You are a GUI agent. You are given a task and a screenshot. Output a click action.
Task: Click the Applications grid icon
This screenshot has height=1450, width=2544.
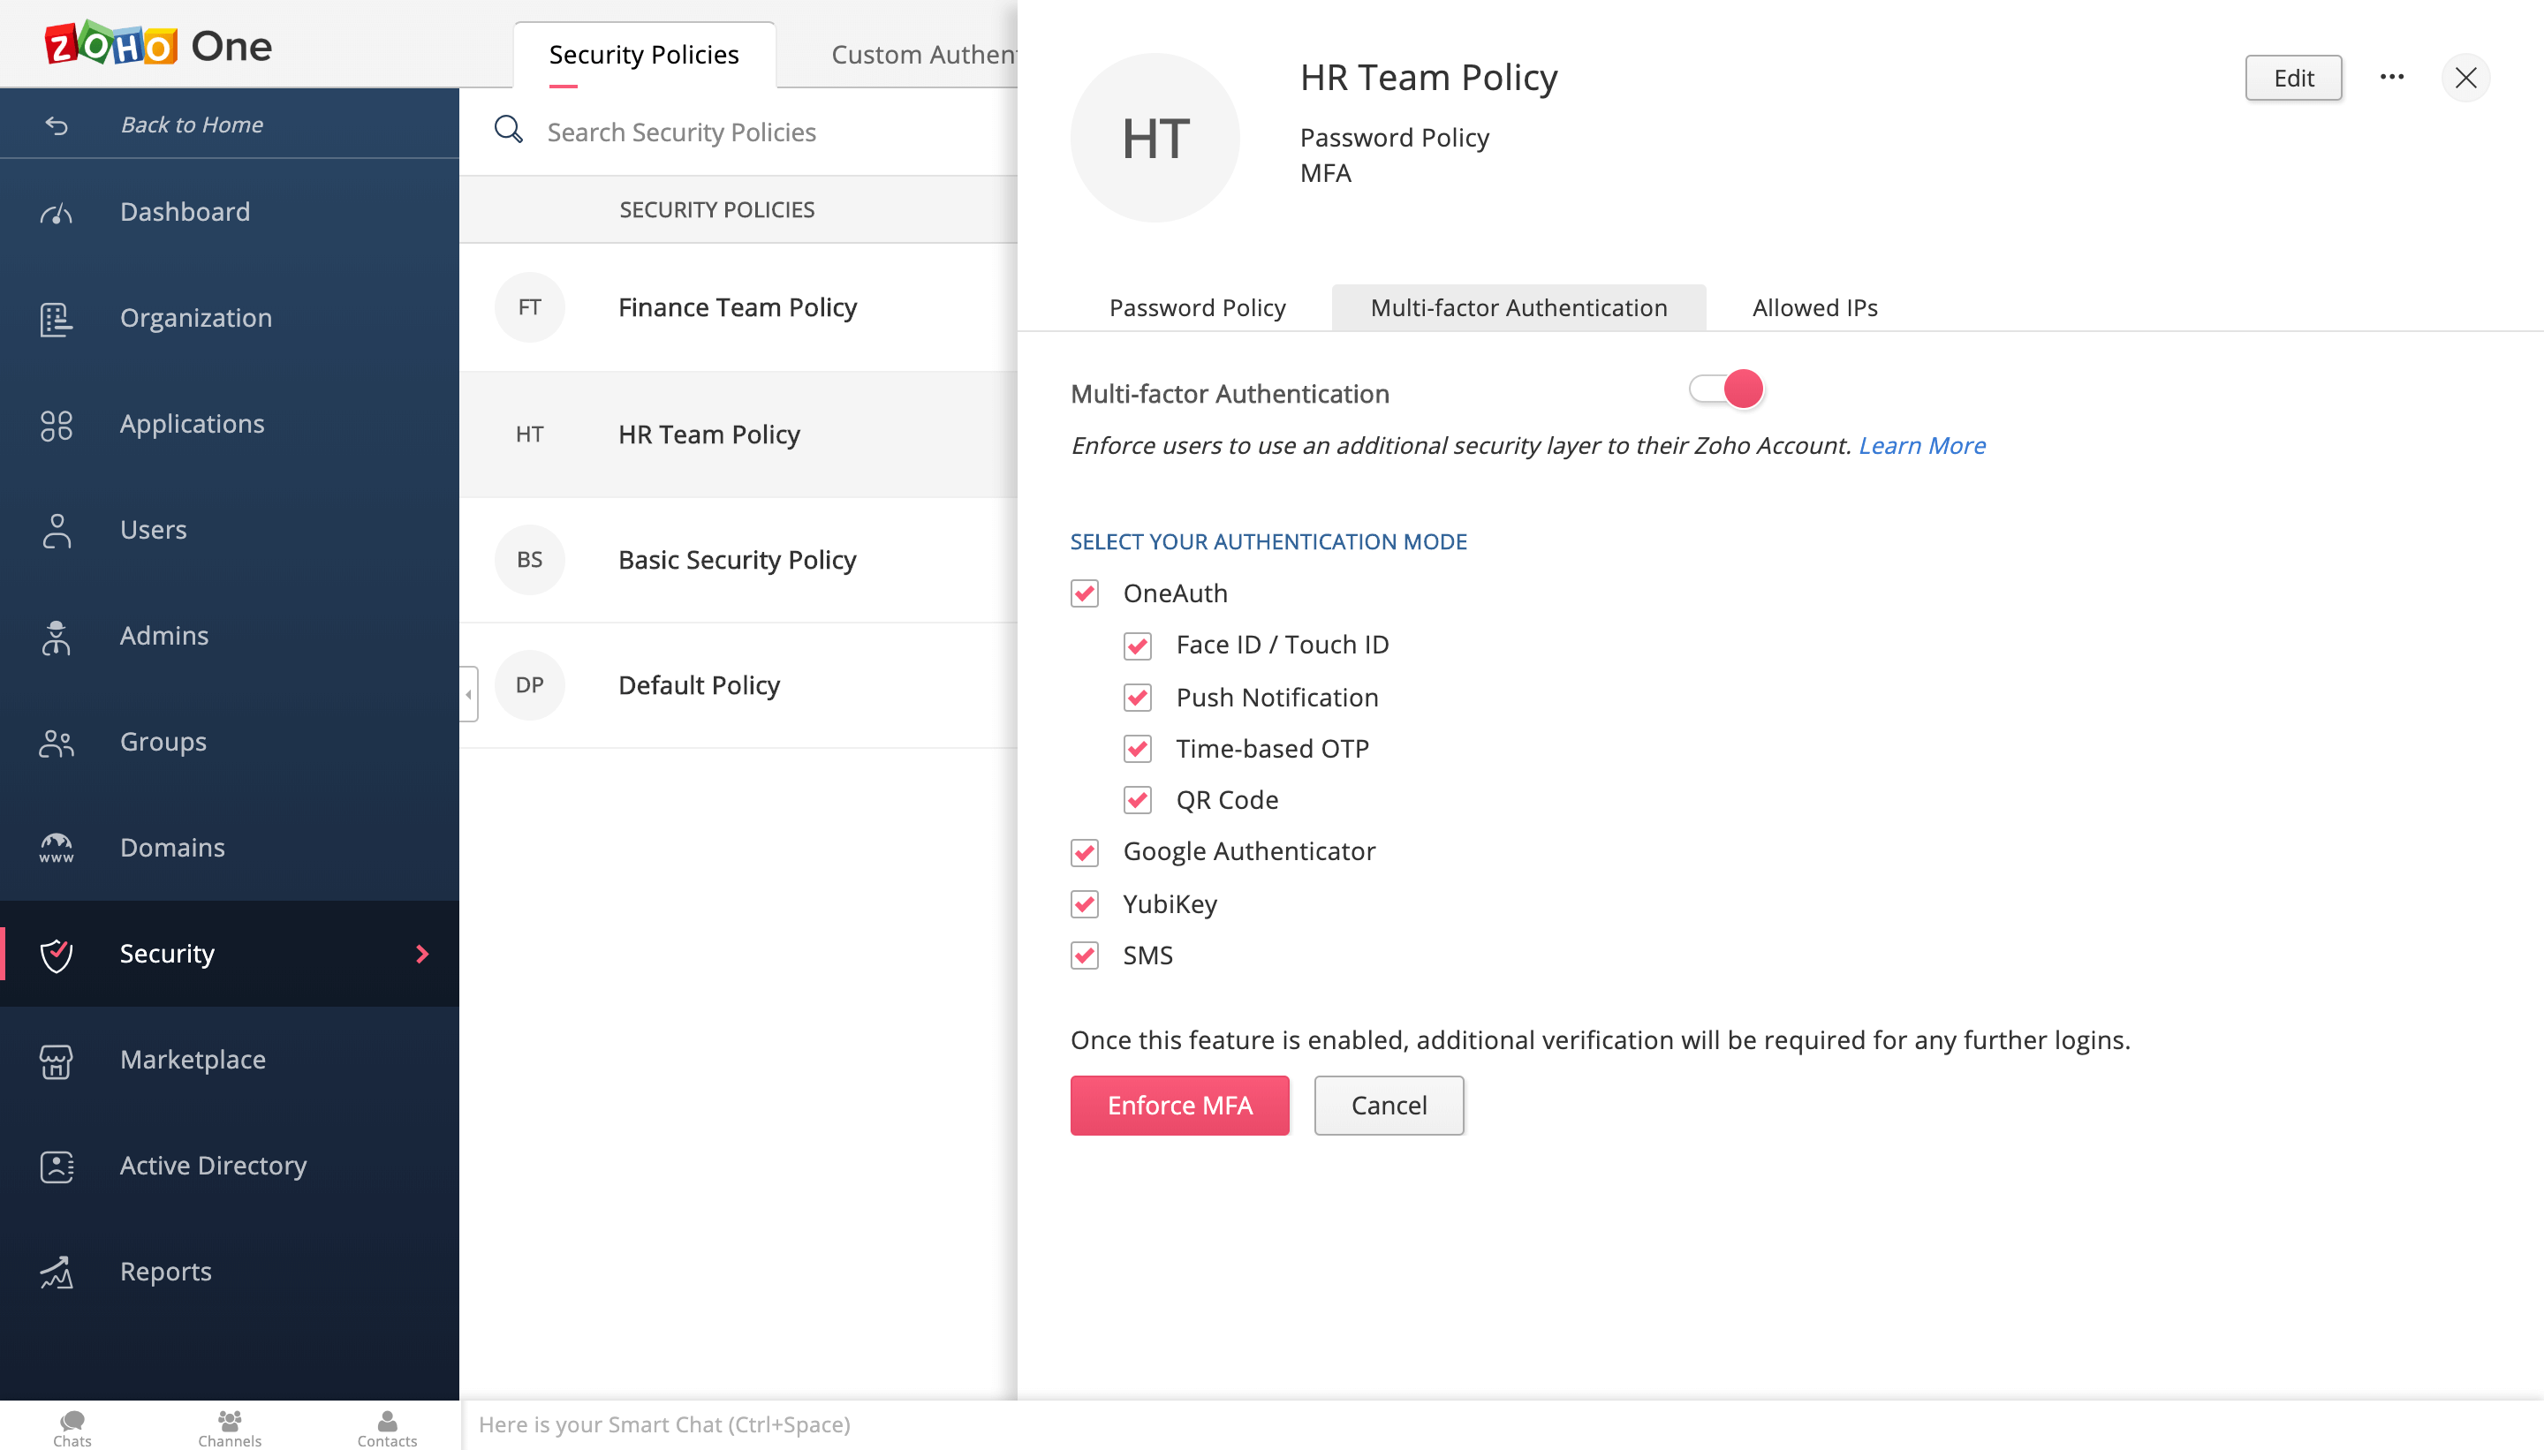tap(56, 424)
